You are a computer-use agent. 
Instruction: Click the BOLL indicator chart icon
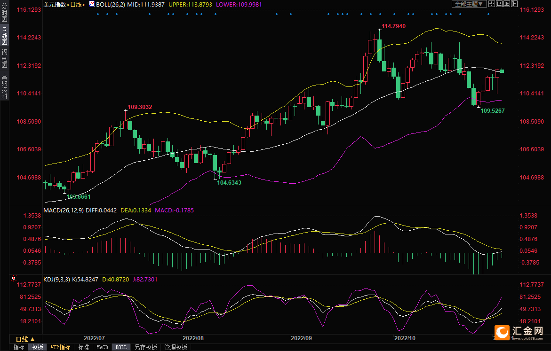click(x=92, y=4)
